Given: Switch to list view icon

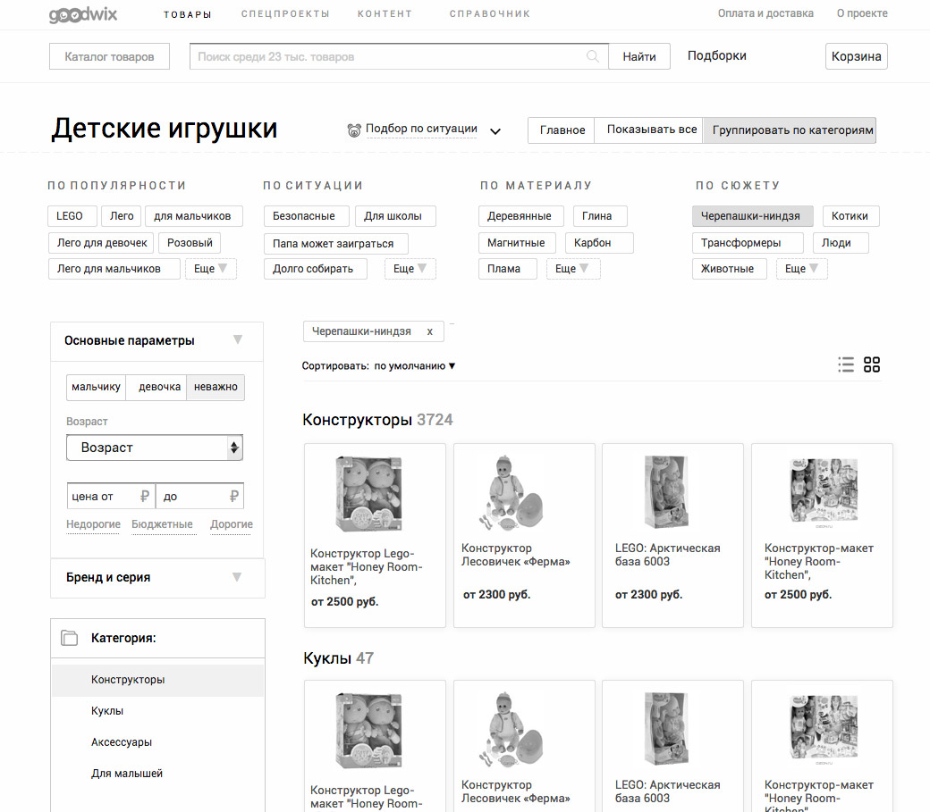Looking at the screenshot, I should [x=846, y=364].
